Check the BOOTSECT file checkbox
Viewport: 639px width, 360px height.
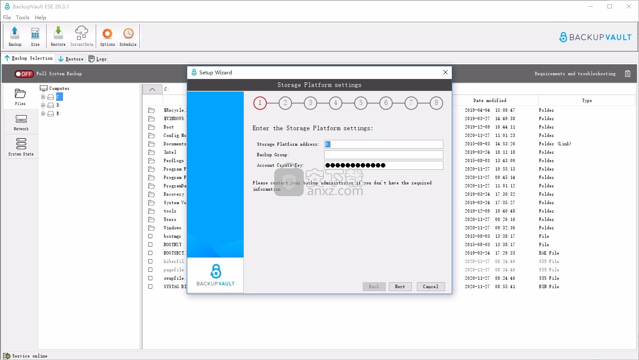click(x=150, y=253)
